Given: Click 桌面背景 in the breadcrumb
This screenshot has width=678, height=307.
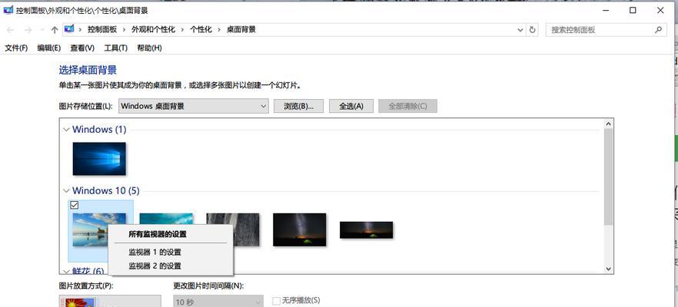Looking at the screenshot, I should (241, 29).
